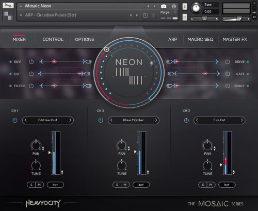The width and height of the screenshot is (258, 211).
Task: Switch to the MASTER FX tab
Action: [235, 39]
